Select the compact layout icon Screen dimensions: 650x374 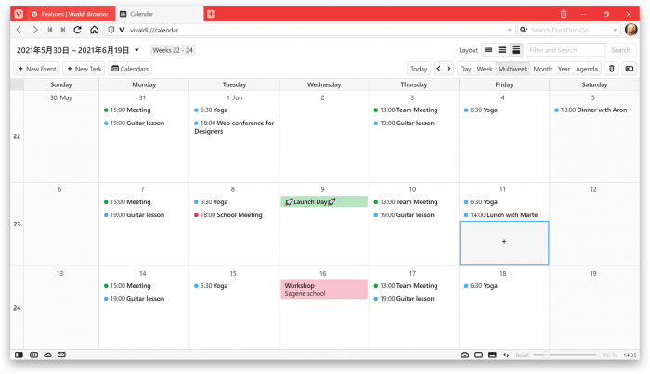tap(502, 50)
